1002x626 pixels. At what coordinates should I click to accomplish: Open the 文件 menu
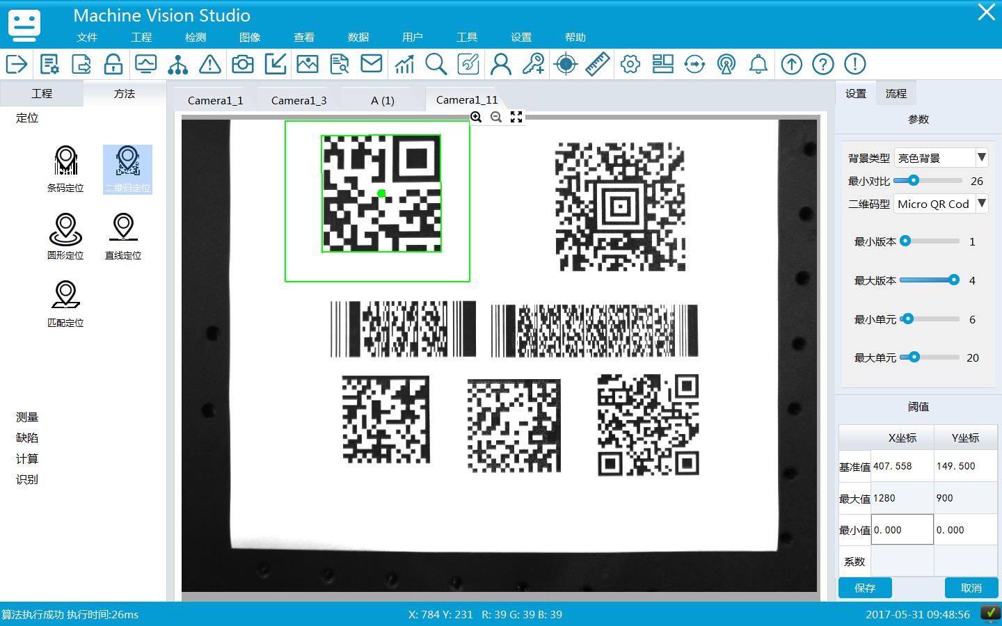87,38
